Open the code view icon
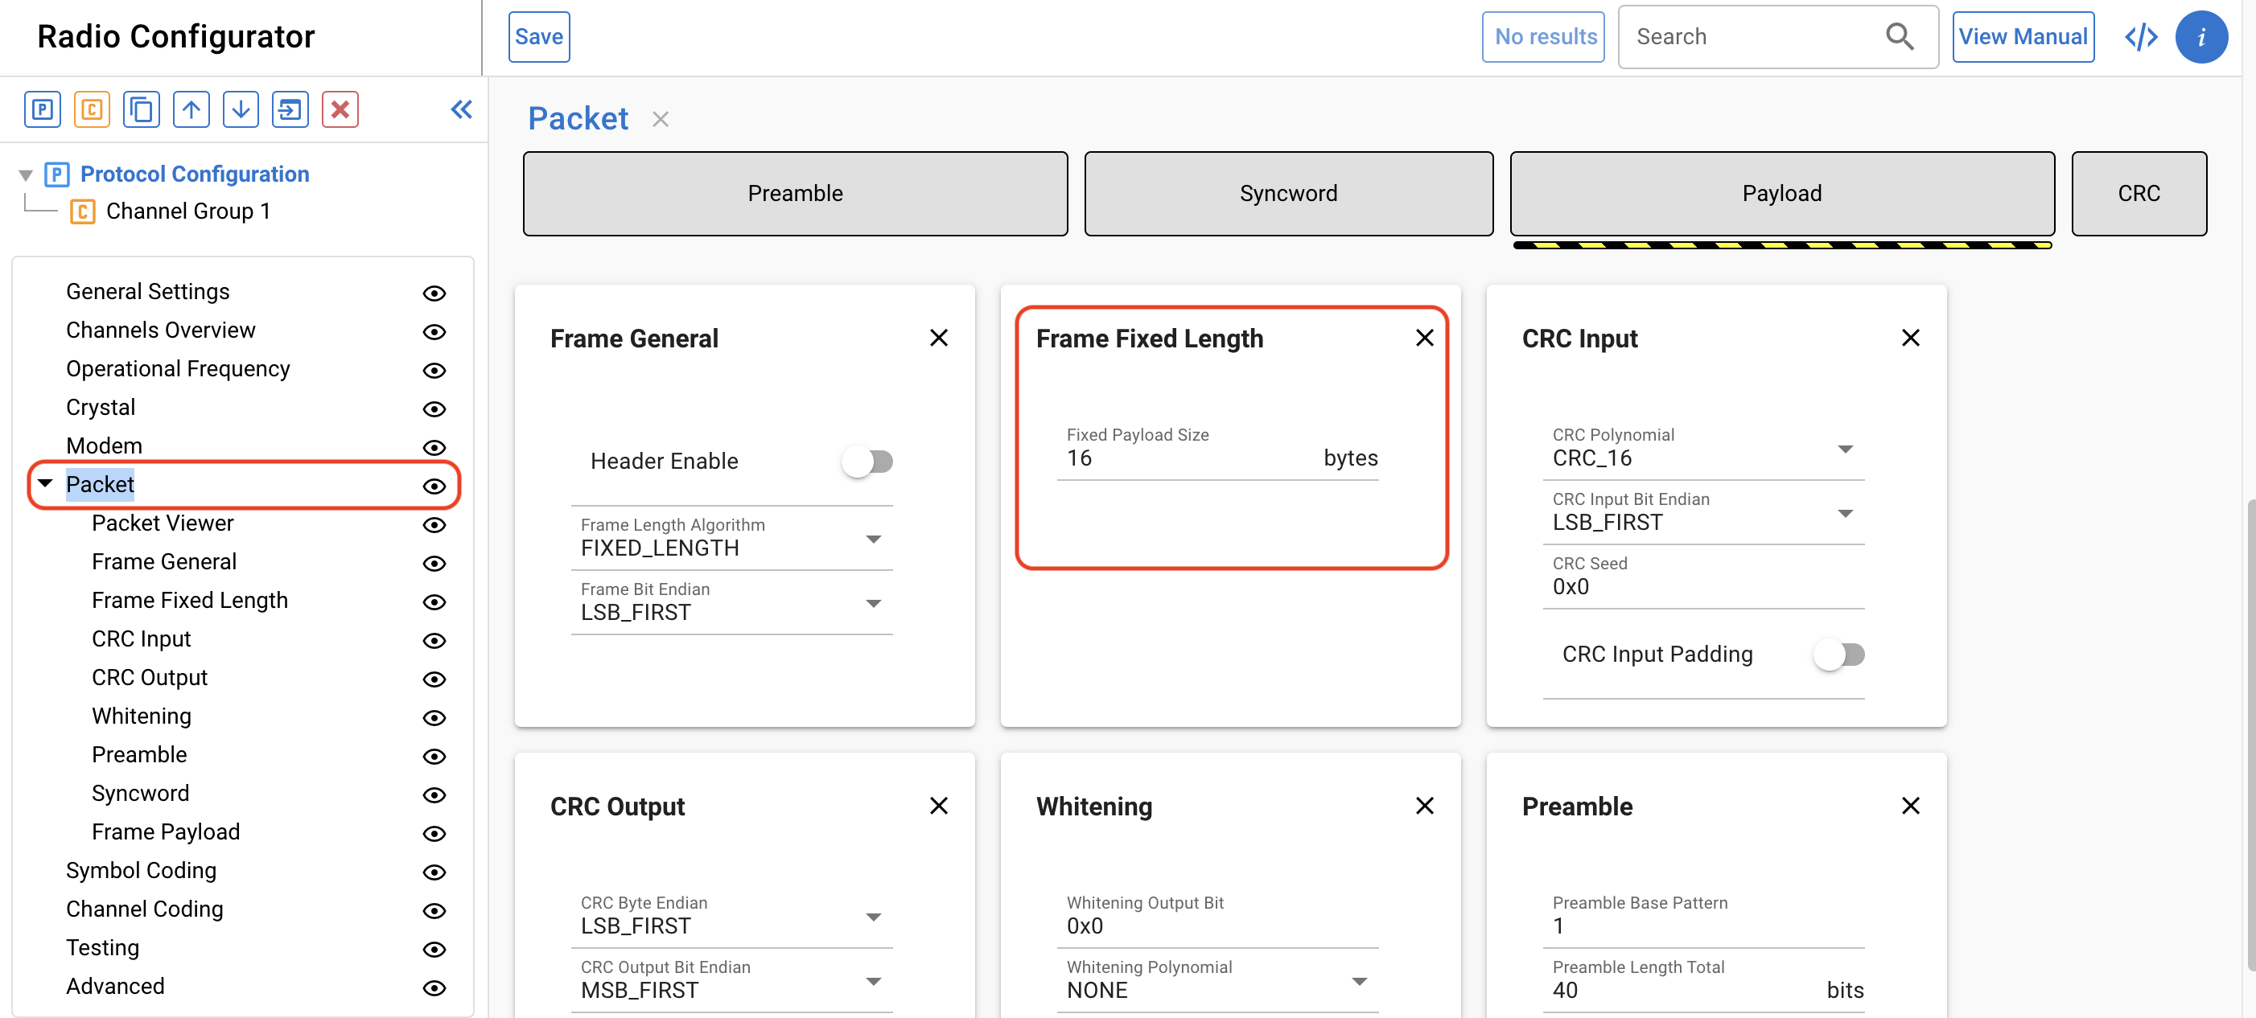 coord(2140,37)
